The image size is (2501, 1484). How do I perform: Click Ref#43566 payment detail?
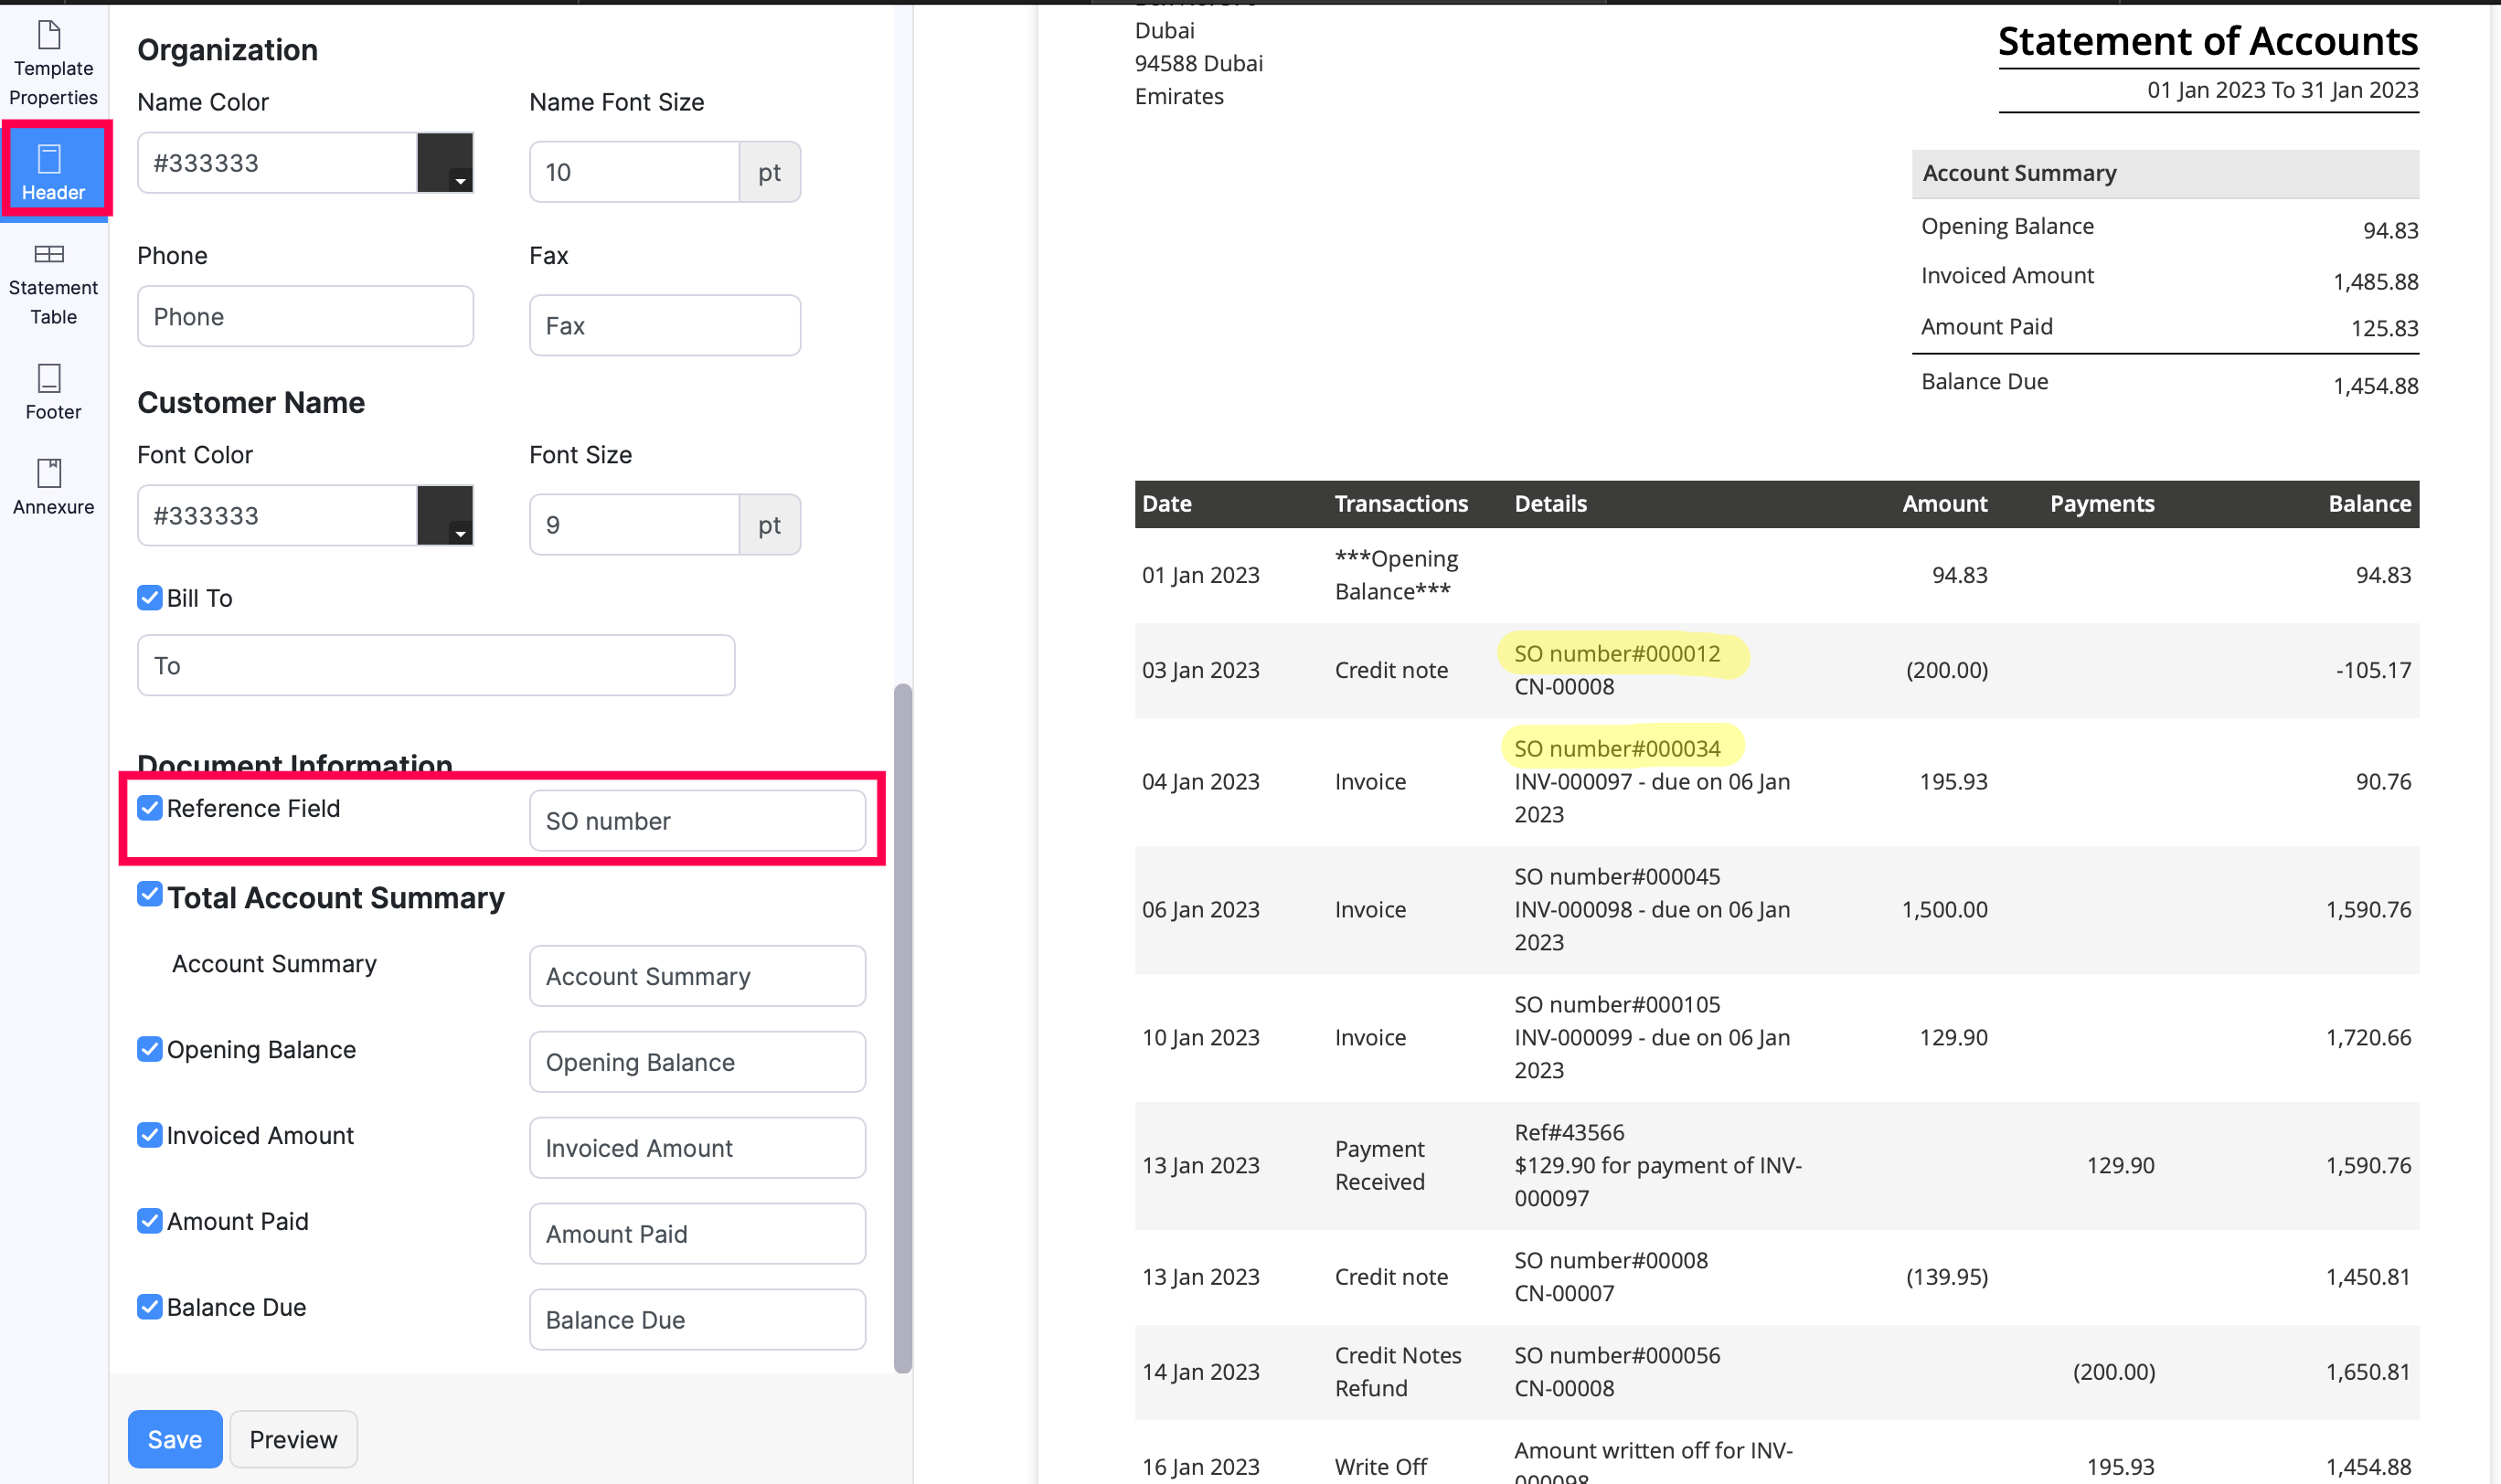(1569, 1132)
